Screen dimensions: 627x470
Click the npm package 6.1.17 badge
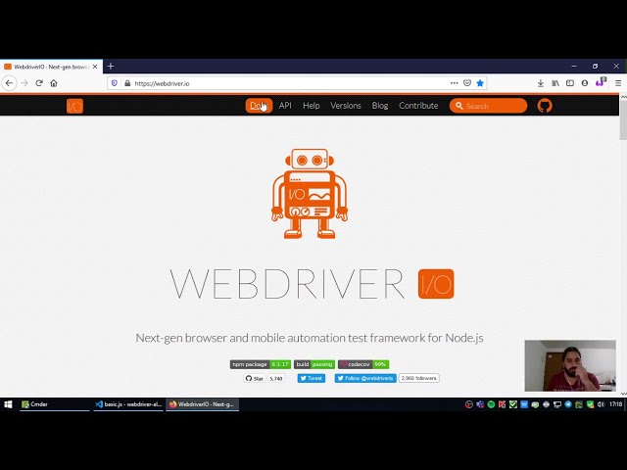pos(261,364)
